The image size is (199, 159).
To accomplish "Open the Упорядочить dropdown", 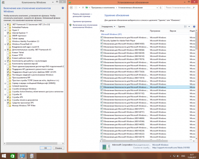I will point(108,27).
